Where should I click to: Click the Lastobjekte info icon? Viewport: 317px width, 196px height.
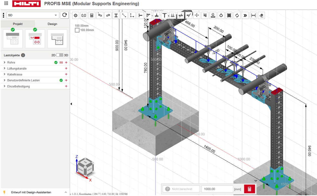pos(23,55)
